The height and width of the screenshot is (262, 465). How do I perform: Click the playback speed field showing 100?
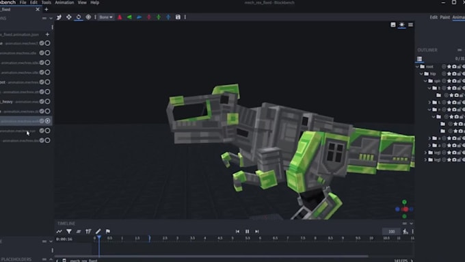[x=391, y=231]
